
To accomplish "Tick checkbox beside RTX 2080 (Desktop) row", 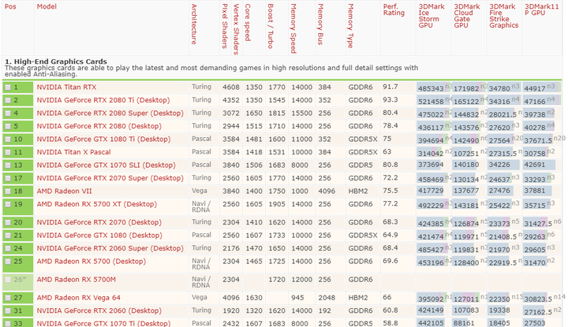I will tap(8, 126).
